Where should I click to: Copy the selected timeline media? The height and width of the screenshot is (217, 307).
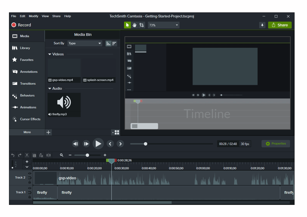[34, 155]
